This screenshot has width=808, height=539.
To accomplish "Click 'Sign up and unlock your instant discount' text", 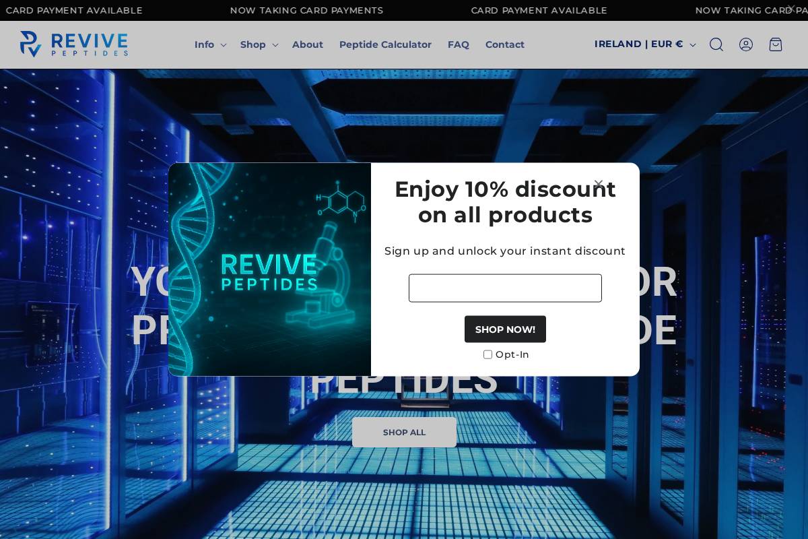I will tap(505, 251).
